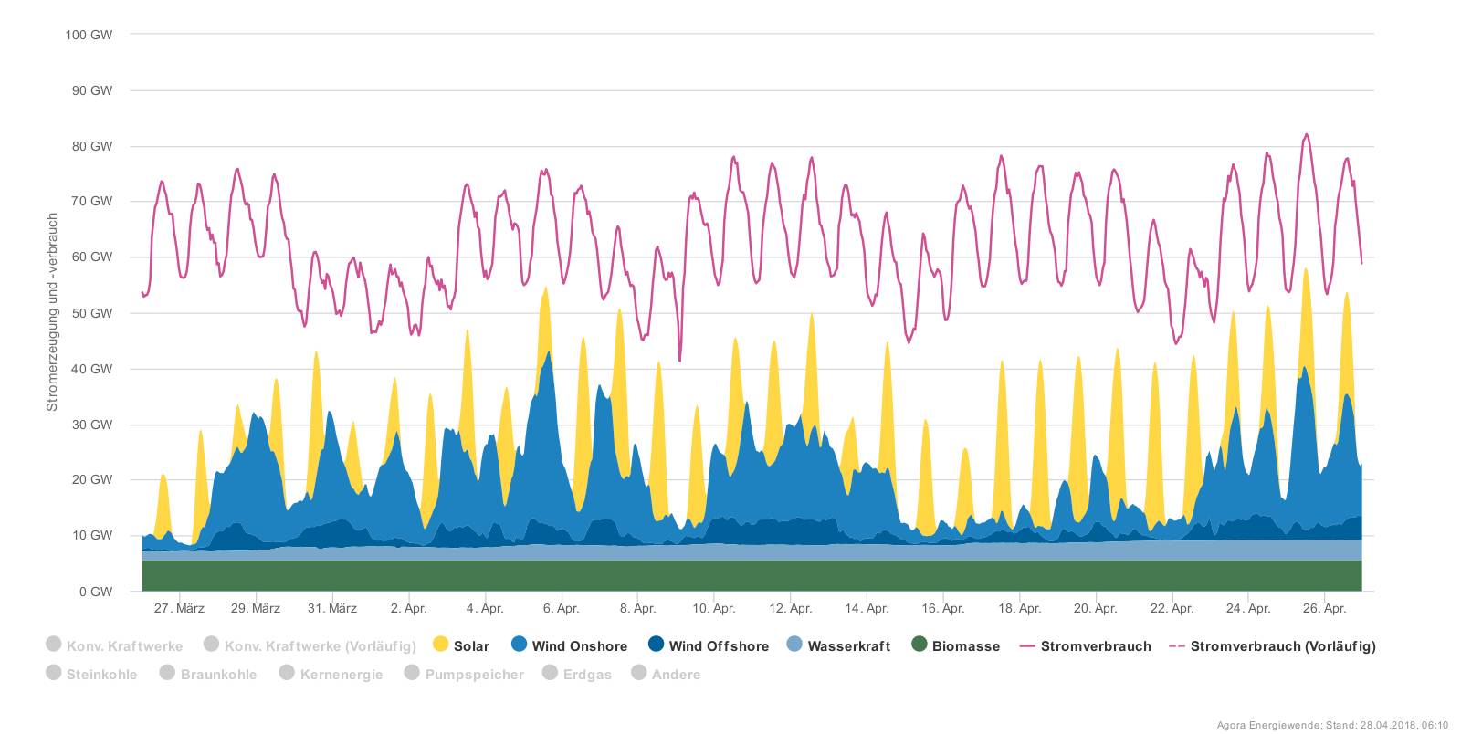
Task: Show the Andere series via legend
Action: (x=676, y=675)
